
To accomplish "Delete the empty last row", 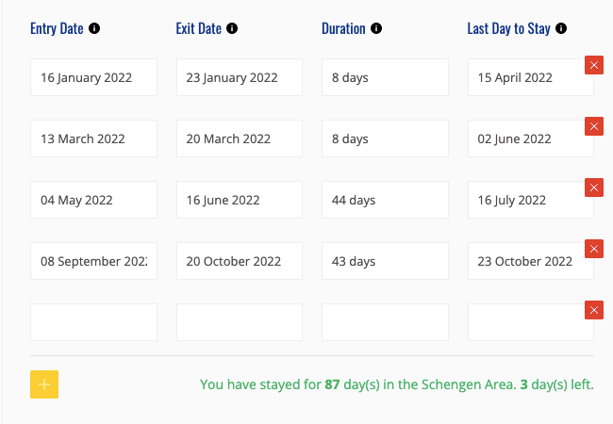I will click(594, 310).
